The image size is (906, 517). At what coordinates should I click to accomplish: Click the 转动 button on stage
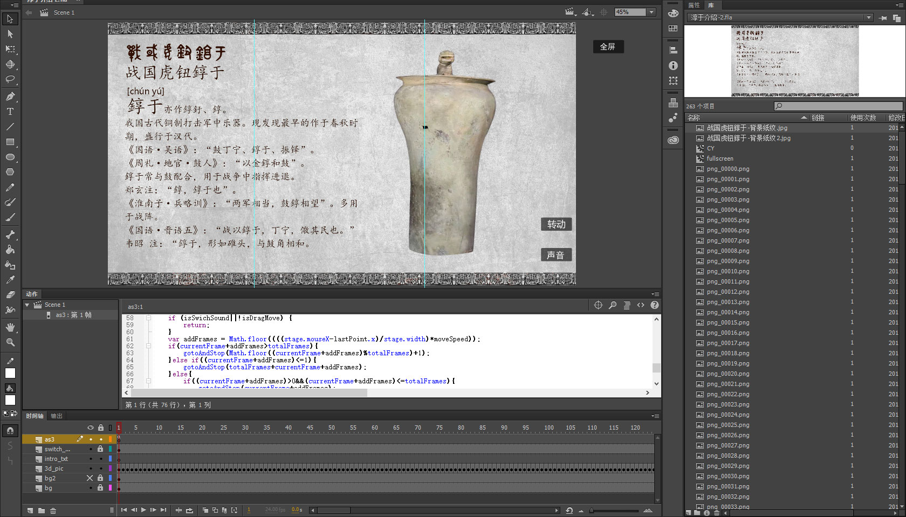pyautogui.click(x=556, y=224)
